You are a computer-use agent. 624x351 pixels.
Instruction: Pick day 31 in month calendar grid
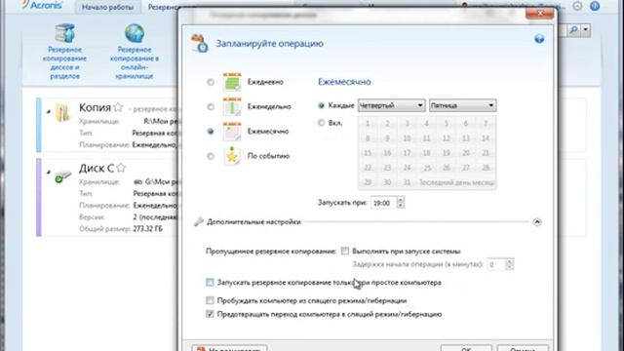(x=407, y=182)
